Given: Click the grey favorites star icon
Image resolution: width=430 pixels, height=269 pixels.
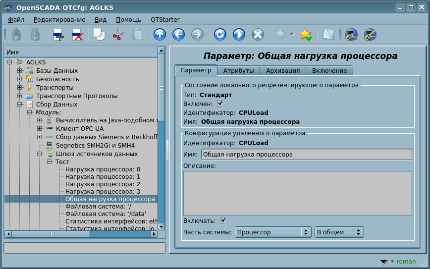Looking at the screenshot, I should (x=280, y=35).
